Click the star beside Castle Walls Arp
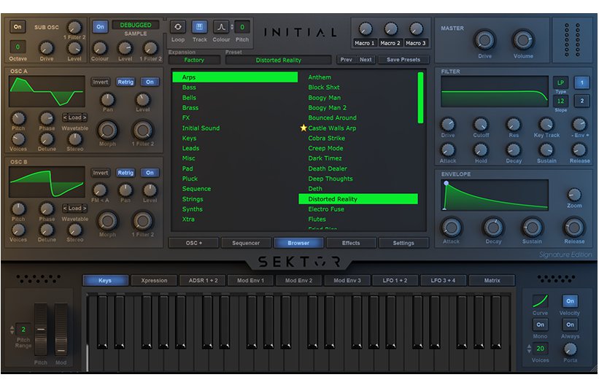Viewport: 599px width, 388px height. tap(304, 128)
